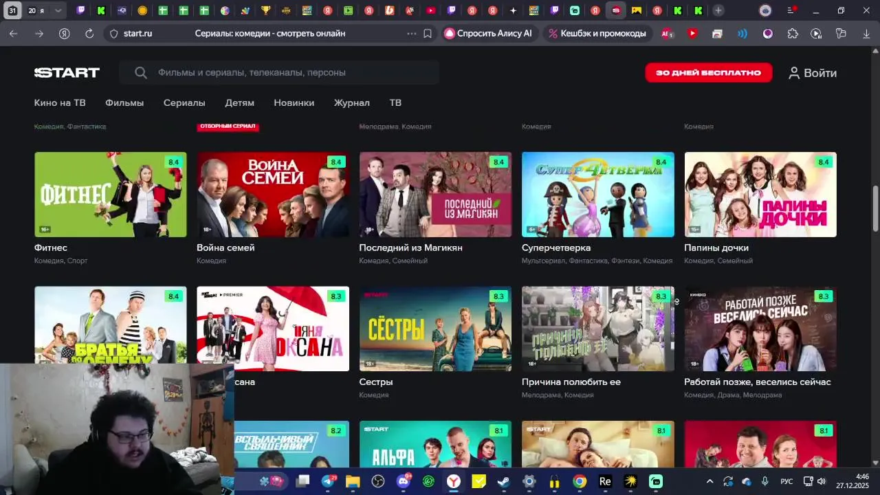Open Telegram in the taskbar
The image size is (880, 495).
pyautogui.click(x=328, y=481)
